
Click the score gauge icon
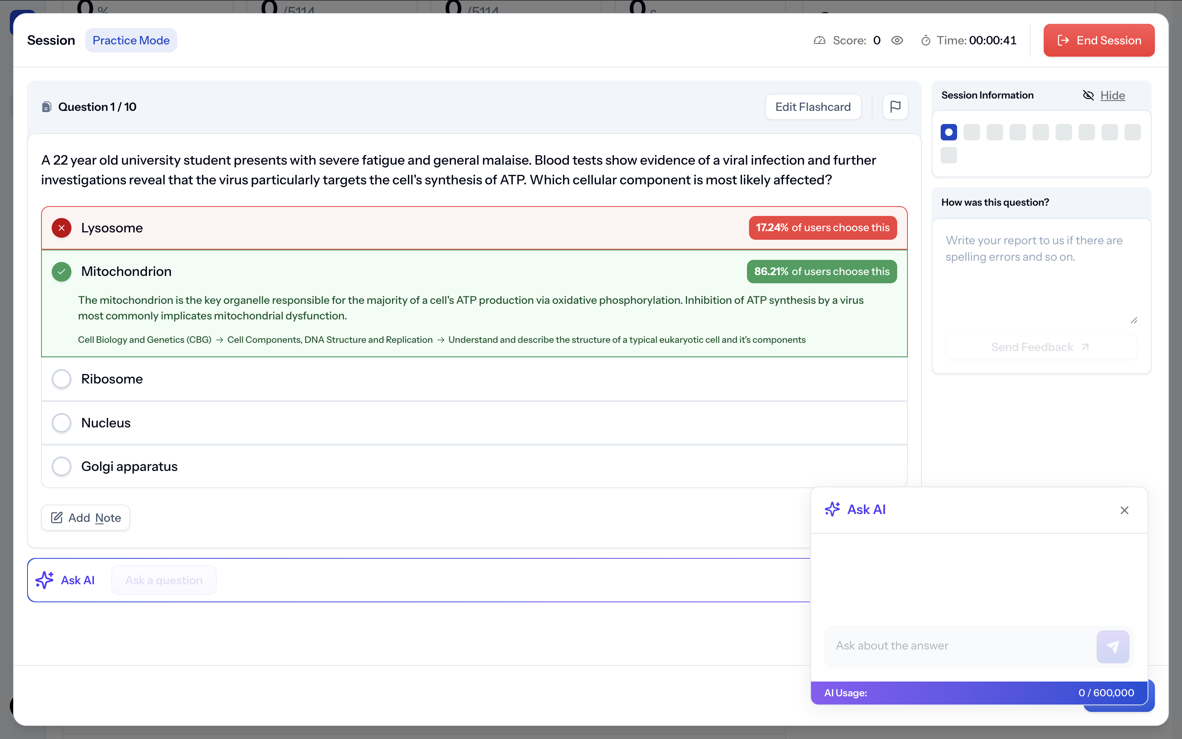pyautogui.click(x=819, y=41)
